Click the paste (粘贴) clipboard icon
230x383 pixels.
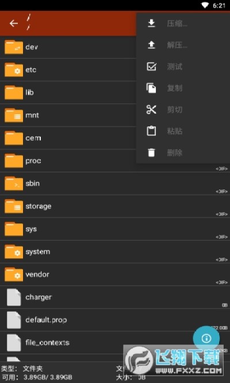(151, 131)
